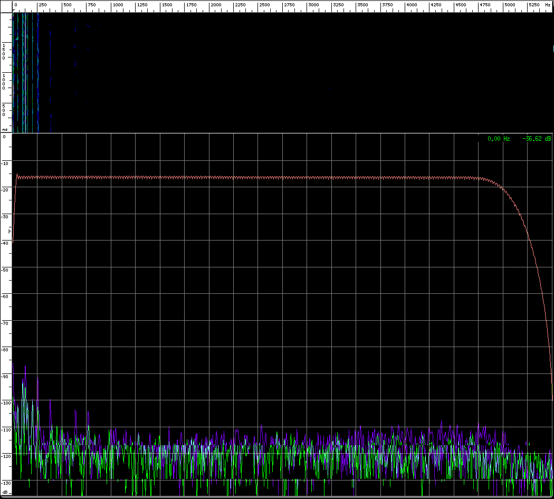The height and width of the screenshot is (499, 554).
Task: Click the -50 label on the dB axis
Action: (x=5, y=270)
